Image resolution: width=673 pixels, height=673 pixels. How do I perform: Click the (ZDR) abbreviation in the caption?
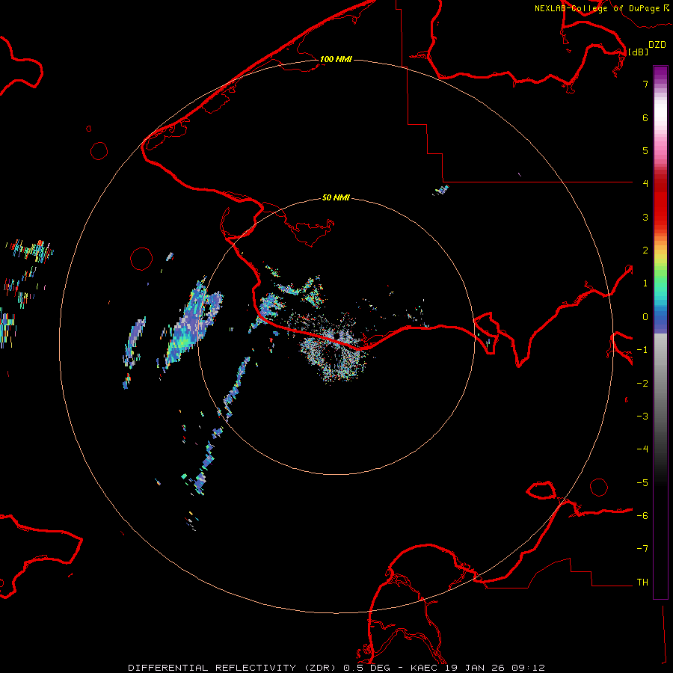coord(321,668)
